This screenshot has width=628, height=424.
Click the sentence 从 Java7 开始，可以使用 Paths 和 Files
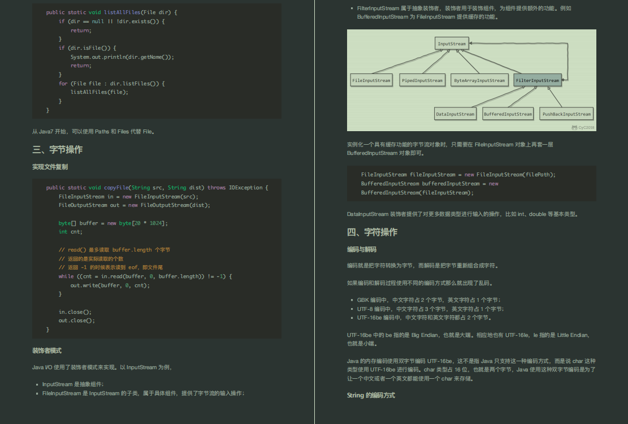(x=93, y=131)
